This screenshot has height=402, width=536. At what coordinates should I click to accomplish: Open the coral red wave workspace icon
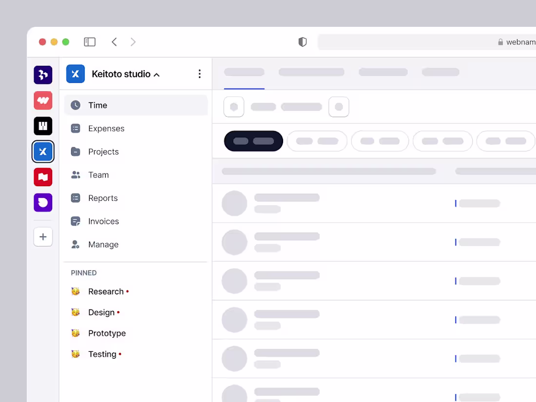tap(43, 100)
